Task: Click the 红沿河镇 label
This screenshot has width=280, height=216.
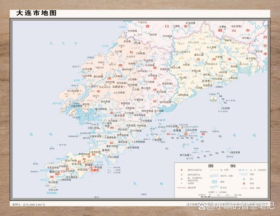Action: tap(87, 69)
